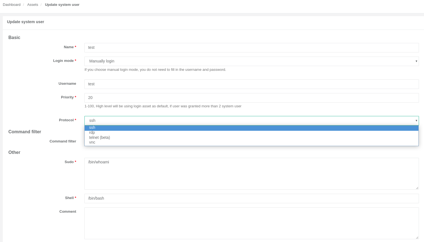This screenshot has height=242, width=424.
Task: Open the Login mode selector
Action: [x=252, y=61]
